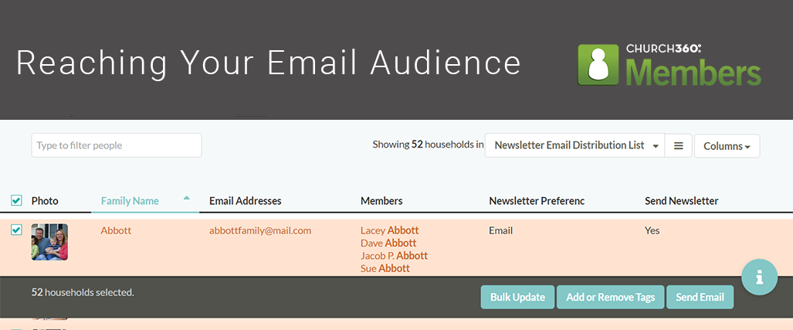
Task: Focus the filter people search field
Action: [117, 145]
